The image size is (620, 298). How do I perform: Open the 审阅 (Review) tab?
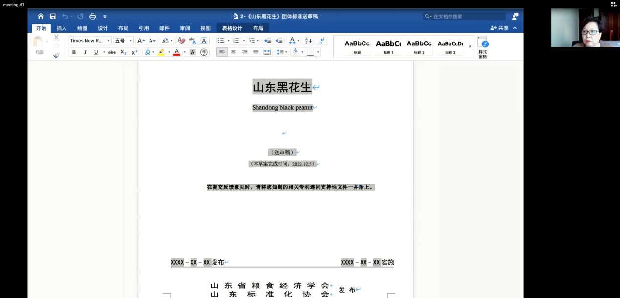[x=185, y=28]
